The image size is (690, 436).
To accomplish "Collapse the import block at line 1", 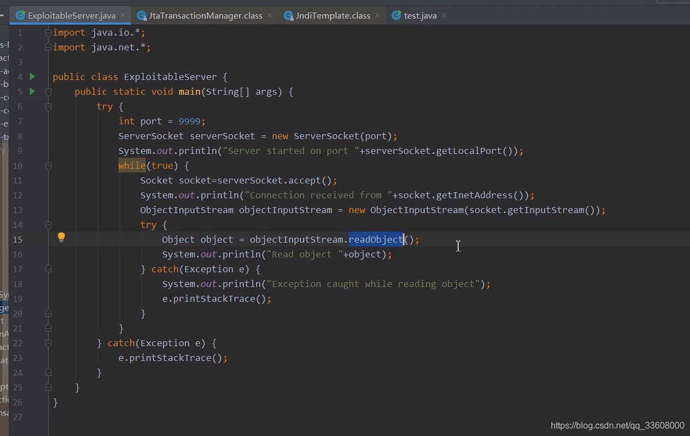I will (48, 33).
